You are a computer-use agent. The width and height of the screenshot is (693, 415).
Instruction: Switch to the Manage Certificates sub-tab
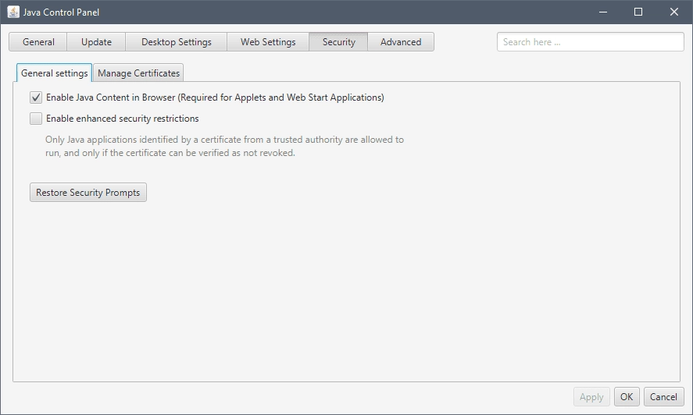click(138, 73)
